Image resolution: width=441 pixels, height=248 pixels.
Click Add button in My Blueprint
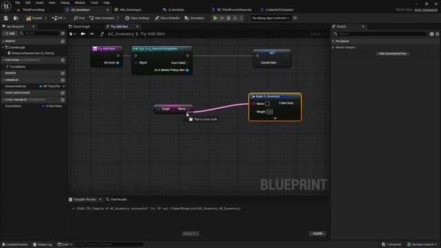(10, 33)
